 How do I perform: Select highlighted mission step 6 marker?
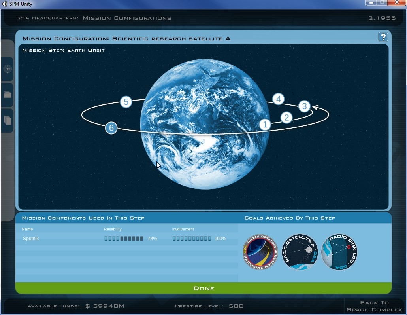111,128
